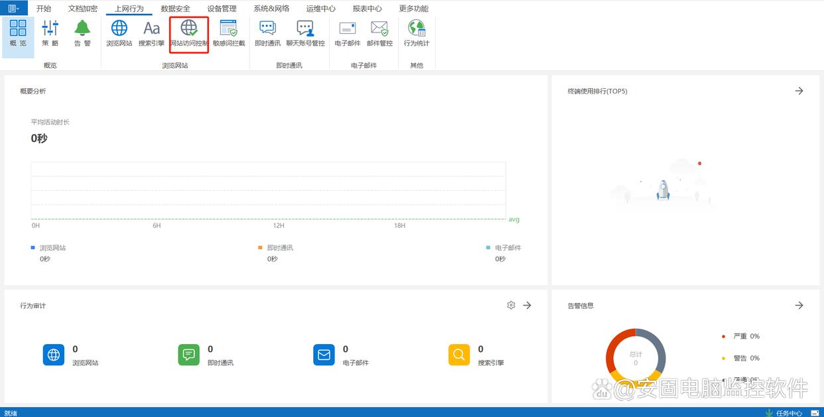Screen dimensions: 824x417
Task: Switch to the 设备管理 tab
Action: (222, 9)
